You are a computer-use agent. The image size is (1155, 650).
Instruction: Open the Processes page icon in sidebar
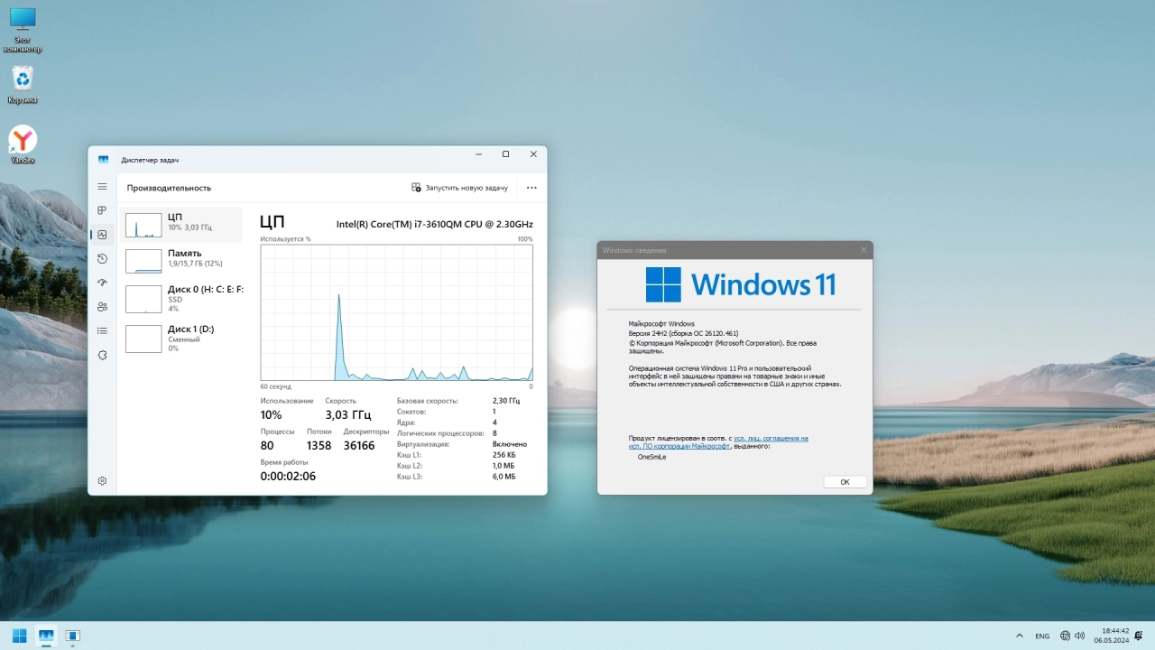tap(102, 210)
